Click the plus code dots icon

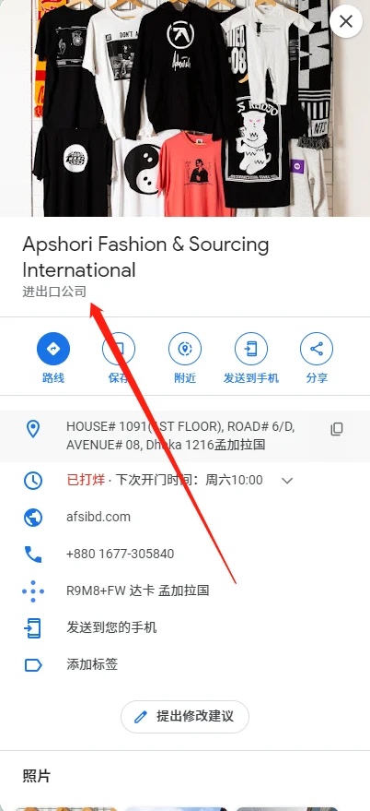pyautogui.click(x=33, y=591)
